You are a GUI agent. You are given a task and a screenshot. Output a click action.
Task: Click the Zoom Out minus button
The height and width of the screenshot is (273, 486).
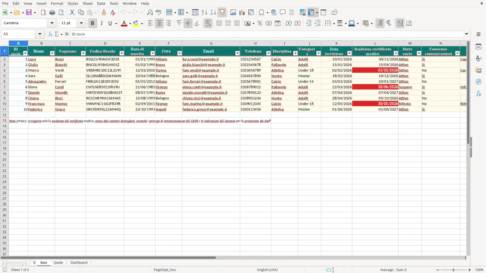[438, 270]
